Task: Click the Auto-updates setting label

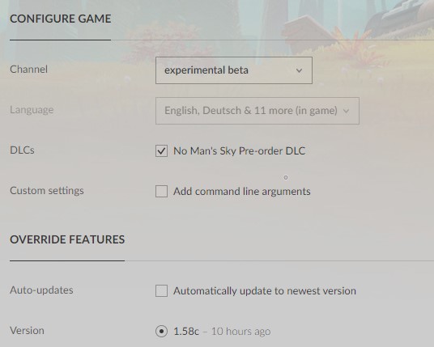Action: [x=41, y=290]
